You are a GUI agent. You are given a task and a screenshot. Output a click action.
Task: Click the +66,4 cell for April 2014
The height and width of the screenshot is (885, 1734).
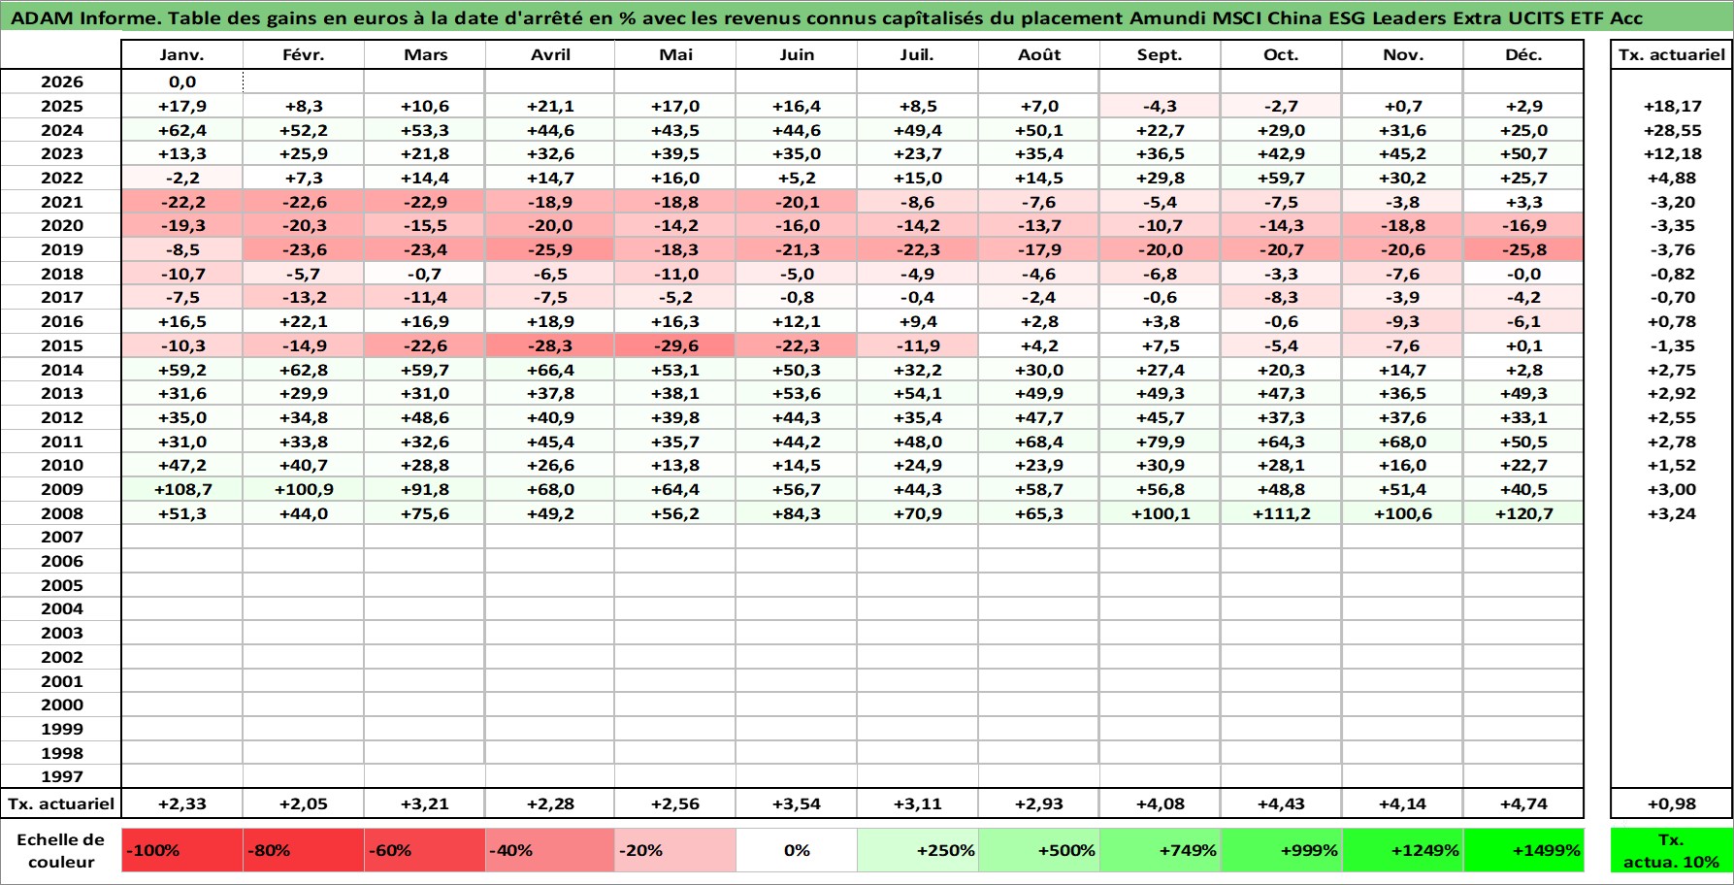point(550,370)
